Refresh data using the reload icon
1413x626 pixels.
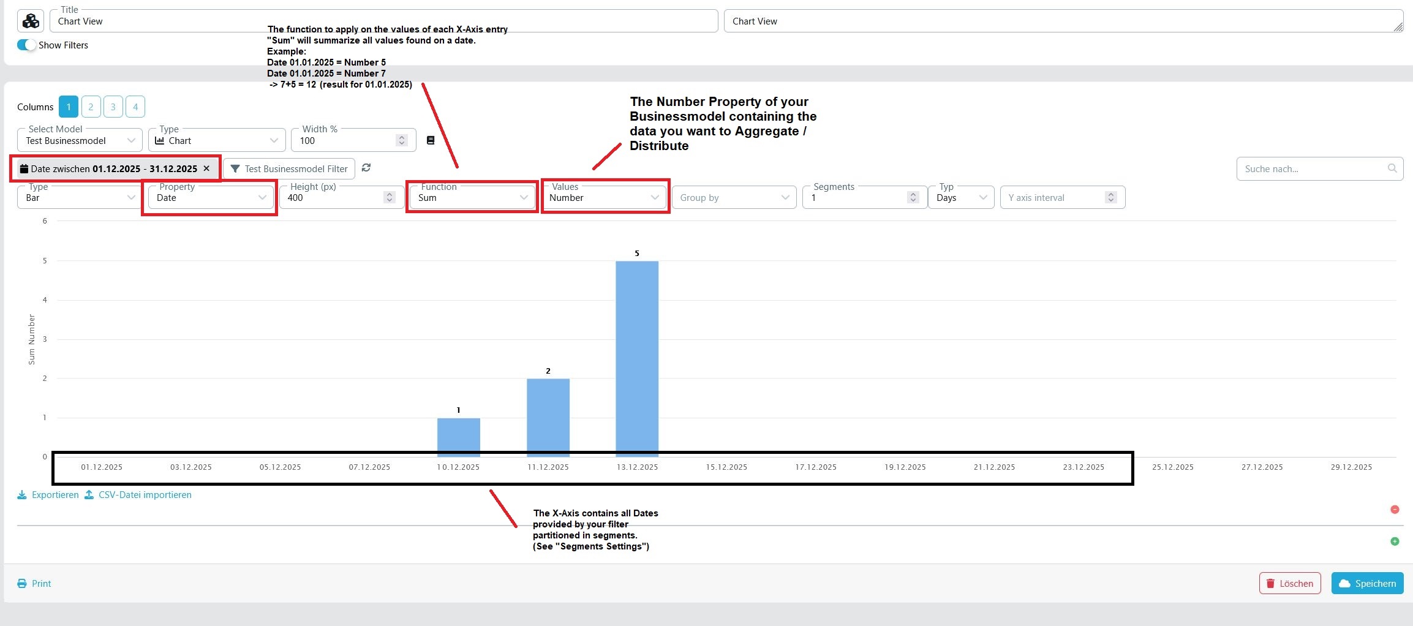click(366, 167)
